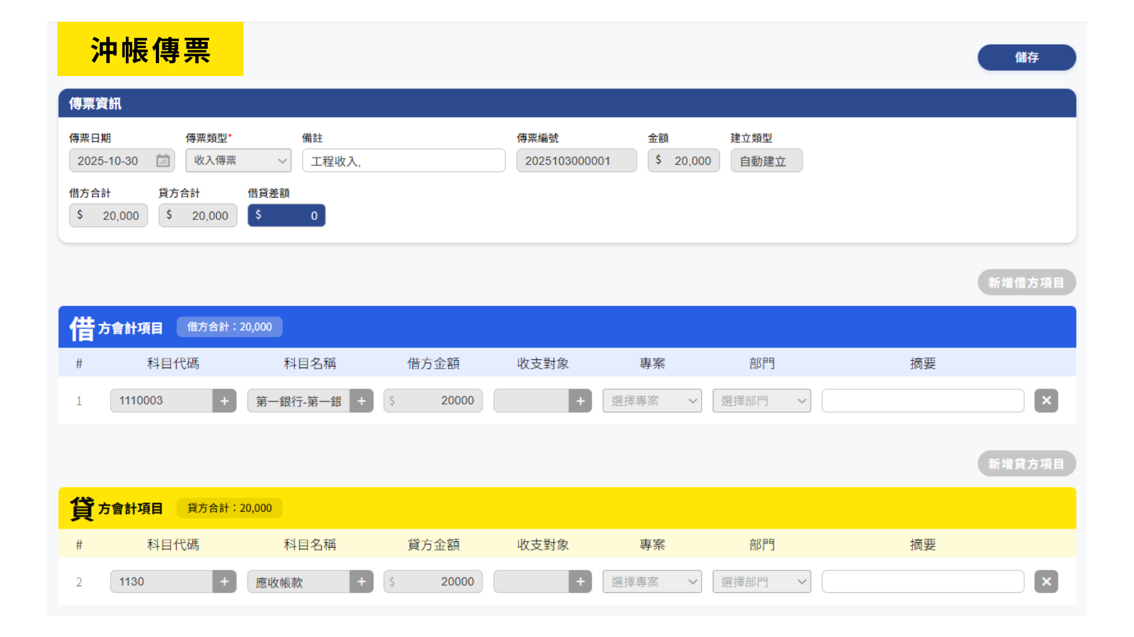Click the credit amount field showing 20000
The height and width of the screenshot is (637, 1134).
click(433, 582)
